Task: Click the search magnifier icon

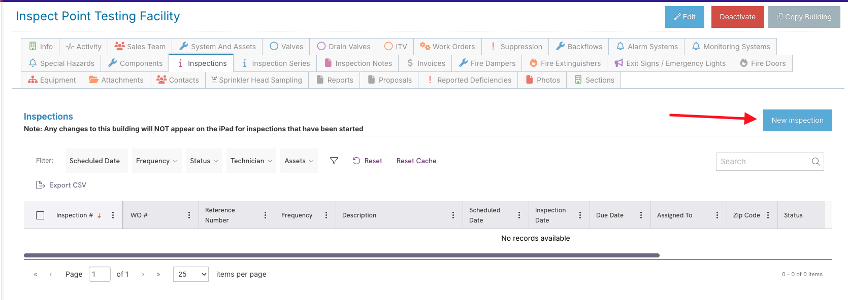Action: [816, 162]
